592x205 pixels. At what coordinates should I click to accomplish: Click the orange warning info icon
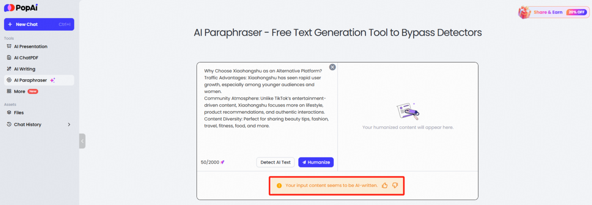pyautogui.click(x=279, y=186)
